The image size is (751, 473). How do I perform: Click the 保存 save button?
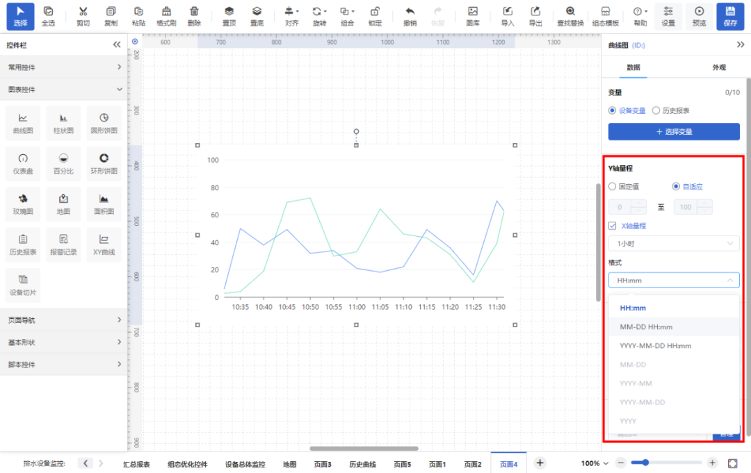[730, 16]
